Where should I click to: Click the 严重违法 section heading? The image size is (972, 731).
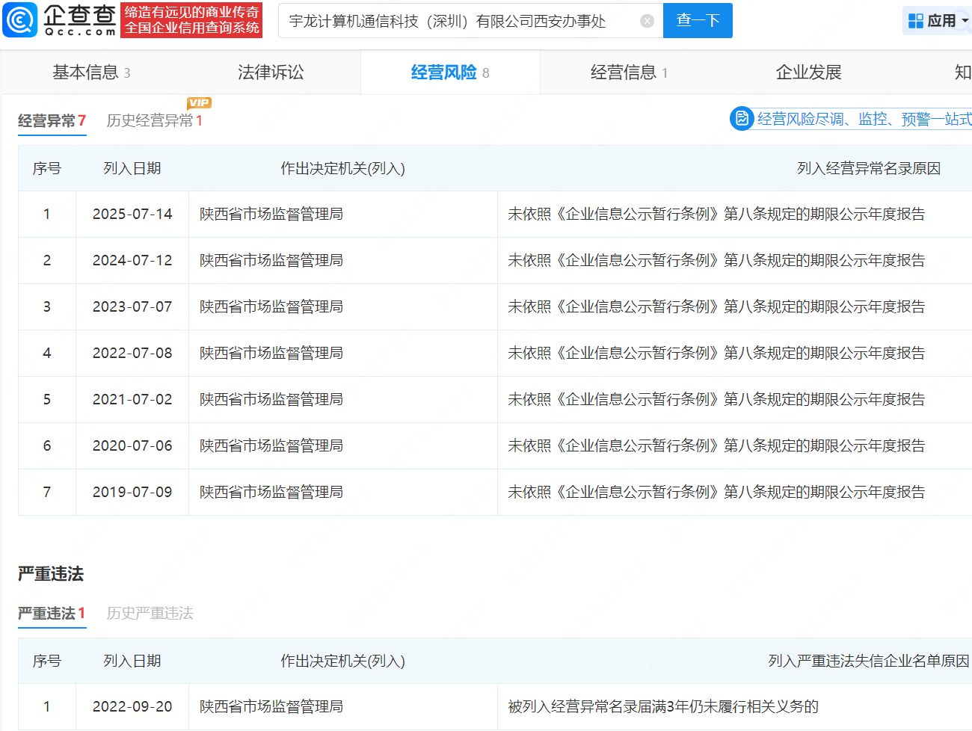click(51, 574)
